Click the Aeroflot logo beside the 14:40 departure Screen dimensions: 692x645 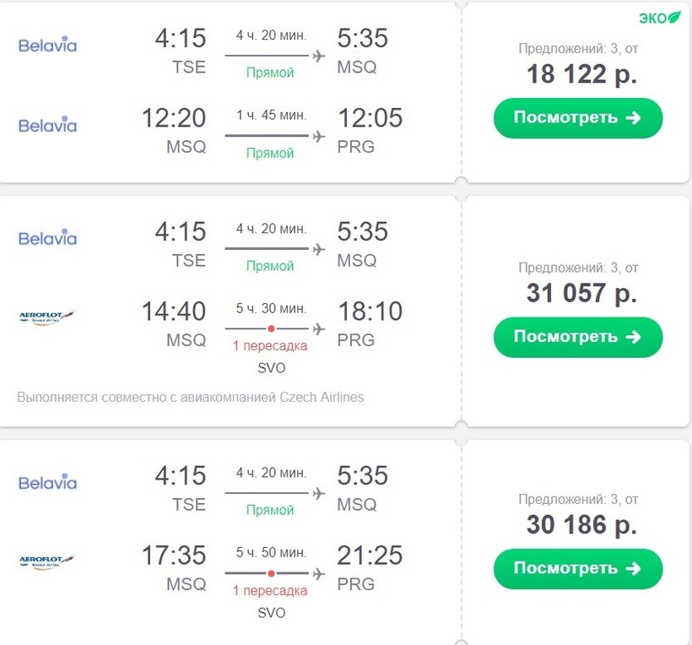click(47, 318)
